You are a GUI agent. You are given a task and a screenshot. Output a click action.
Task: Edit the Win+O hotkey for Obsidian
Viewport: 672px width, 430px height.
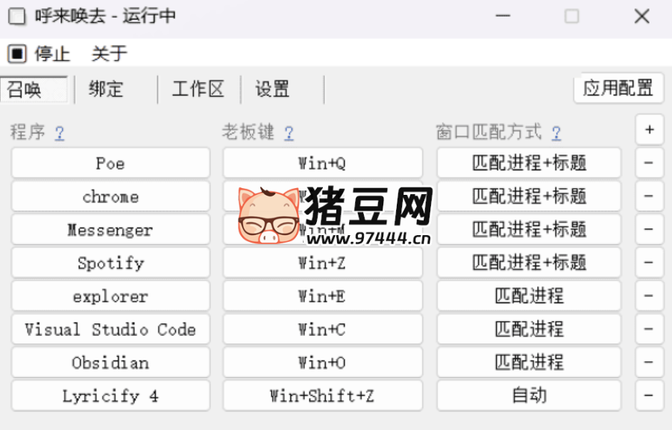coord(322,363)
